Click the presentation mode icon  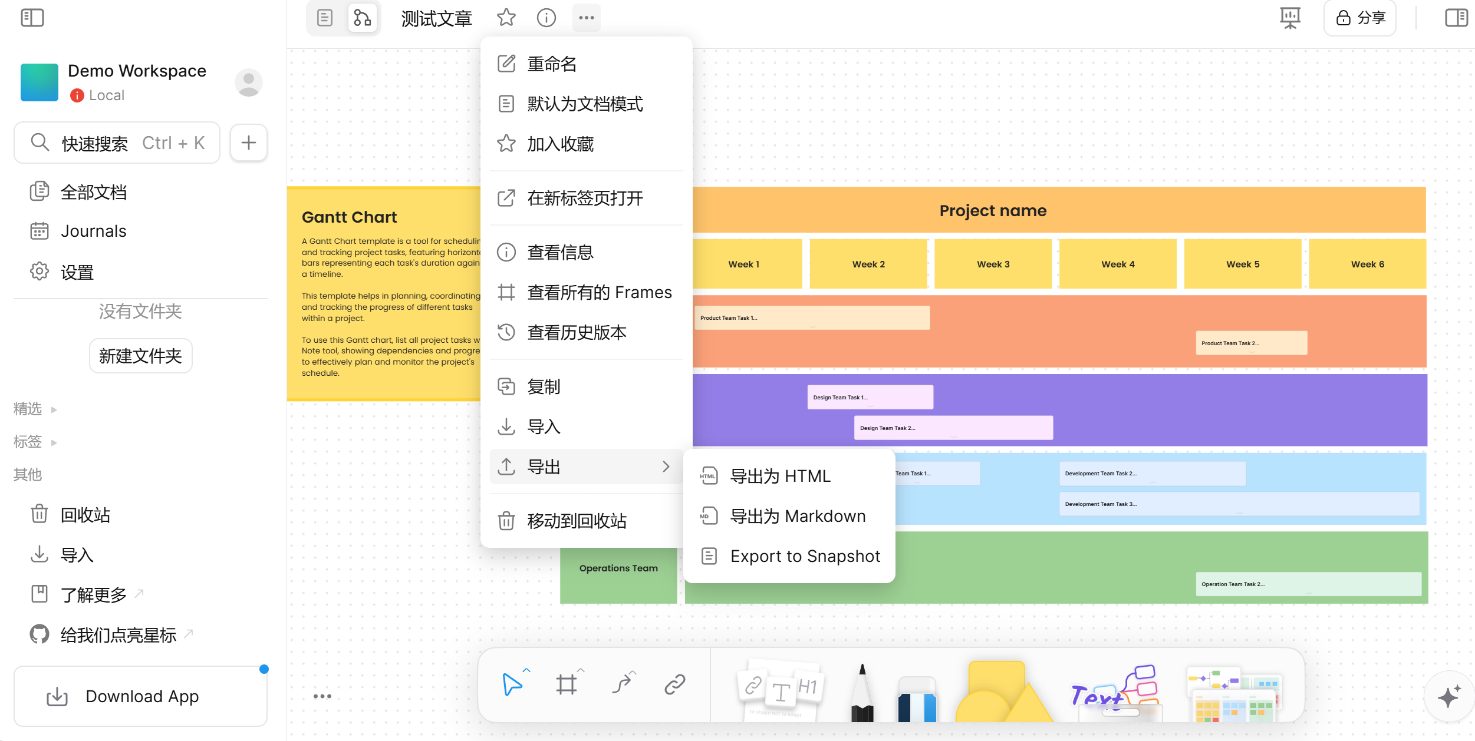pos(1289,18)
